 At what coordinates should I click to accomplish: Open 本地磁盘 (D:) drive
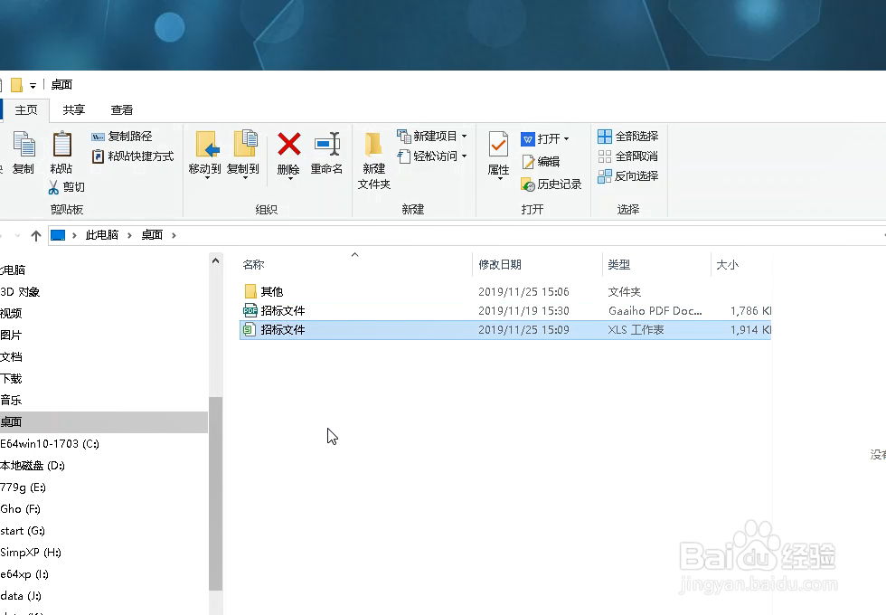pyautogui.click(x=33, y=466)
